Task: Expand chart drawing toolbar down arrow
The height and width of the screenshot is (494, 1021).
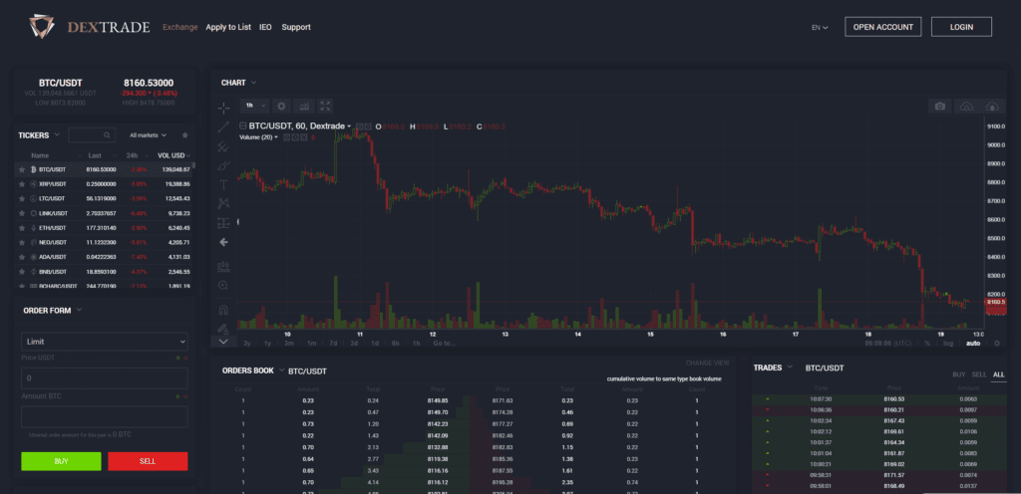Action: 223,341
